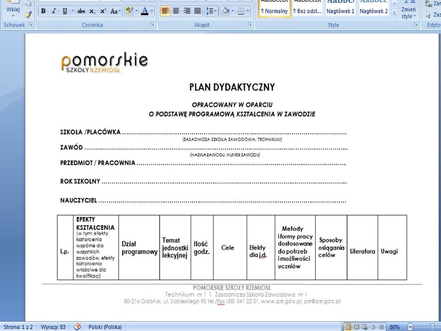Screen dimensions: 441x331
Task: Click the Uwagi table header cell
Action: (392, 248)
